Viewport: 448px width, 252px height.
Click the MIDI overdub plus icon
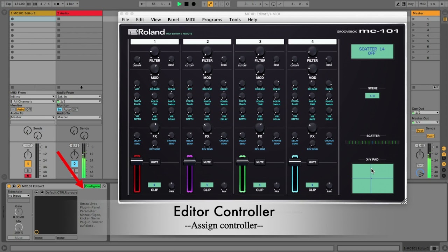[204, 4]
